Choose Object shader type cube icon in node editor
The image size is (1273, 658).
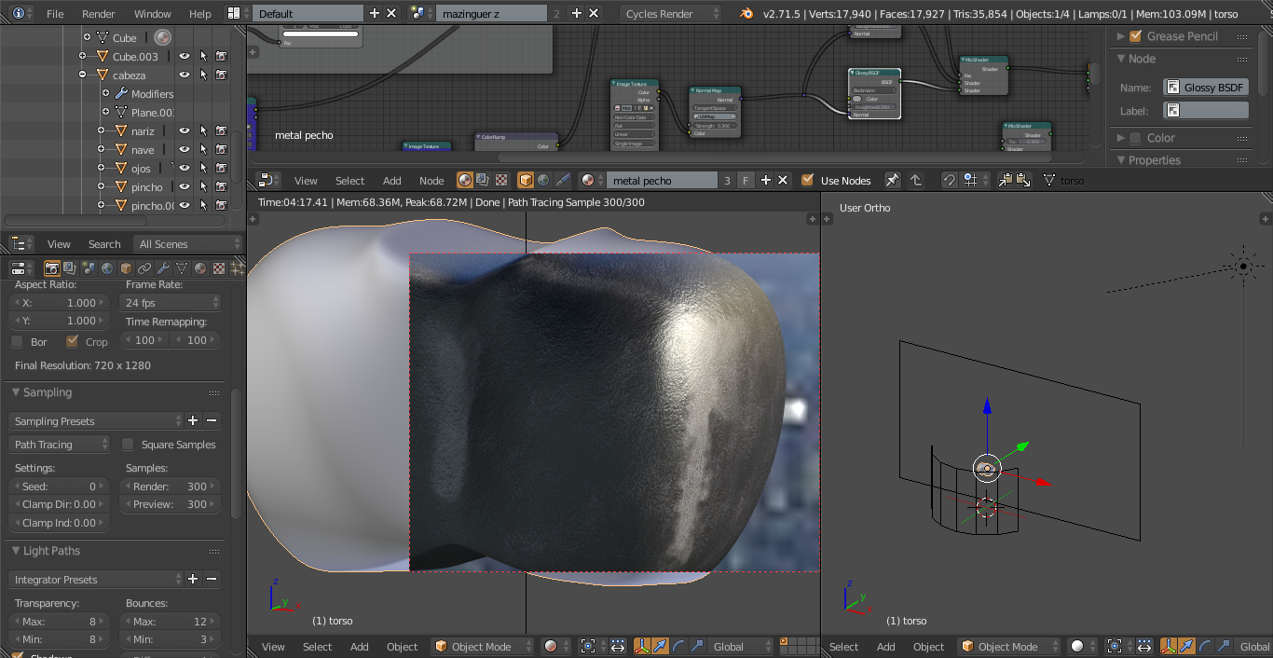[526, 180]
